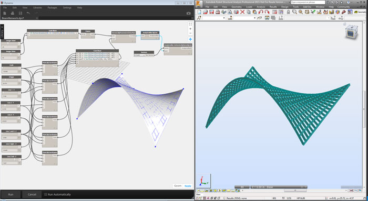368x201 pixels.
Task: Open the node selection dropdown in Robot toolbar
Action: tap(214, 18)
